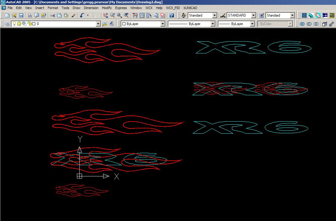Expand the layer list dropdown

[98, 24]
